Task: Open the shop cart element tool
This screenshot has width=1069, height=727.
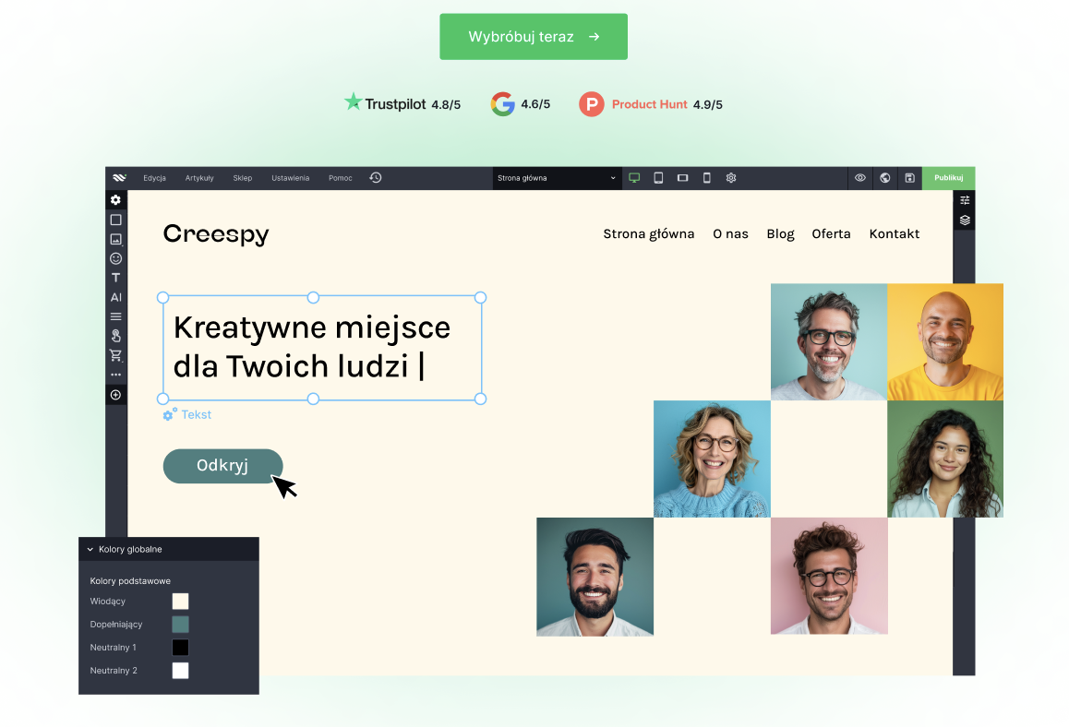Action: pyautogui.click(x=115, y=354)
